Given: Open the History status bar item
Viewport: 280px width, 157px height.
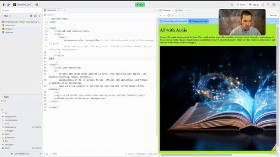Looking at the screenshot, I should (x=152, y=154).
